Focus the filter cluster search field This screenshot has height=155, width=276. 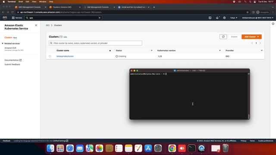(x=95, y=43)
